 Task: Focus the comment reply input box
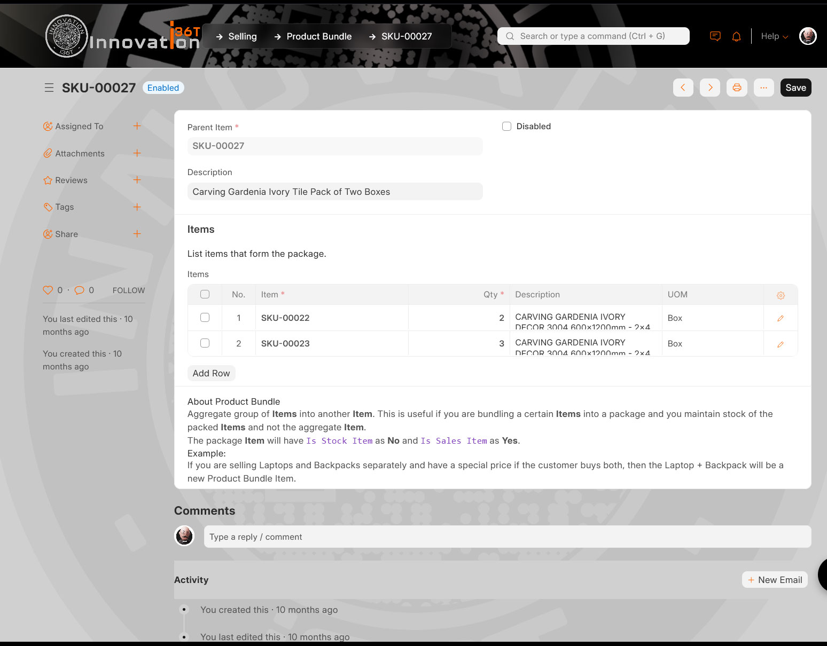[x=507, y=537]
